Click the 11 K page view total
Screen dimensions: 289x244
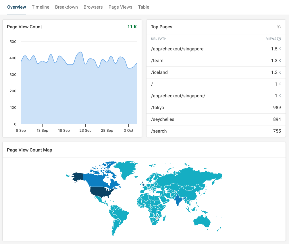[x=132, y=27]
